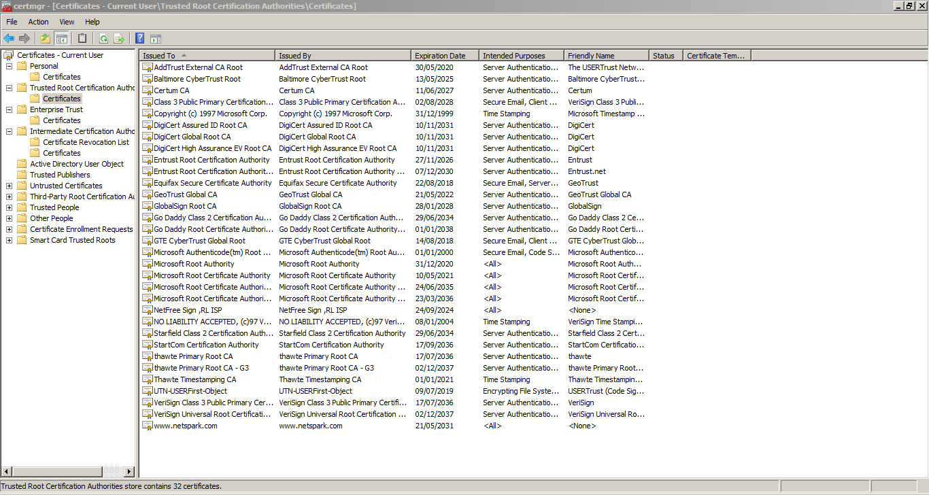Open Help using the blue question-mark icon
Screen dimensions: 929x495
pos(140,39)
